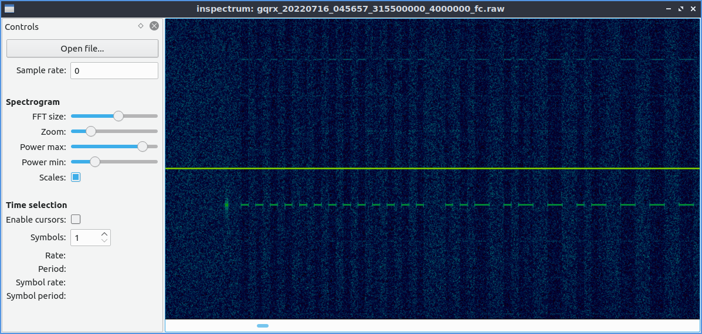Enable the time selection cursors checkbox
The height and width of the screenshot is (334, 702).
click(76, 220)
